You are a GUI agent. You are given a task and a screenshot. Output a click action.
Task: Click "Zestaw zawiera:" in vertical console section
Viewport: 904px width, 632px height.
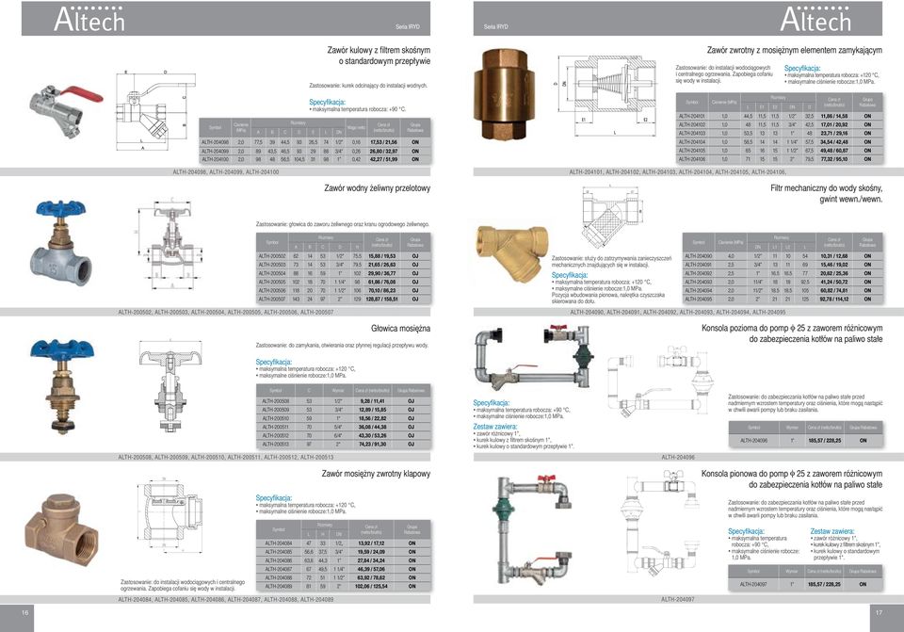(832, 531)
